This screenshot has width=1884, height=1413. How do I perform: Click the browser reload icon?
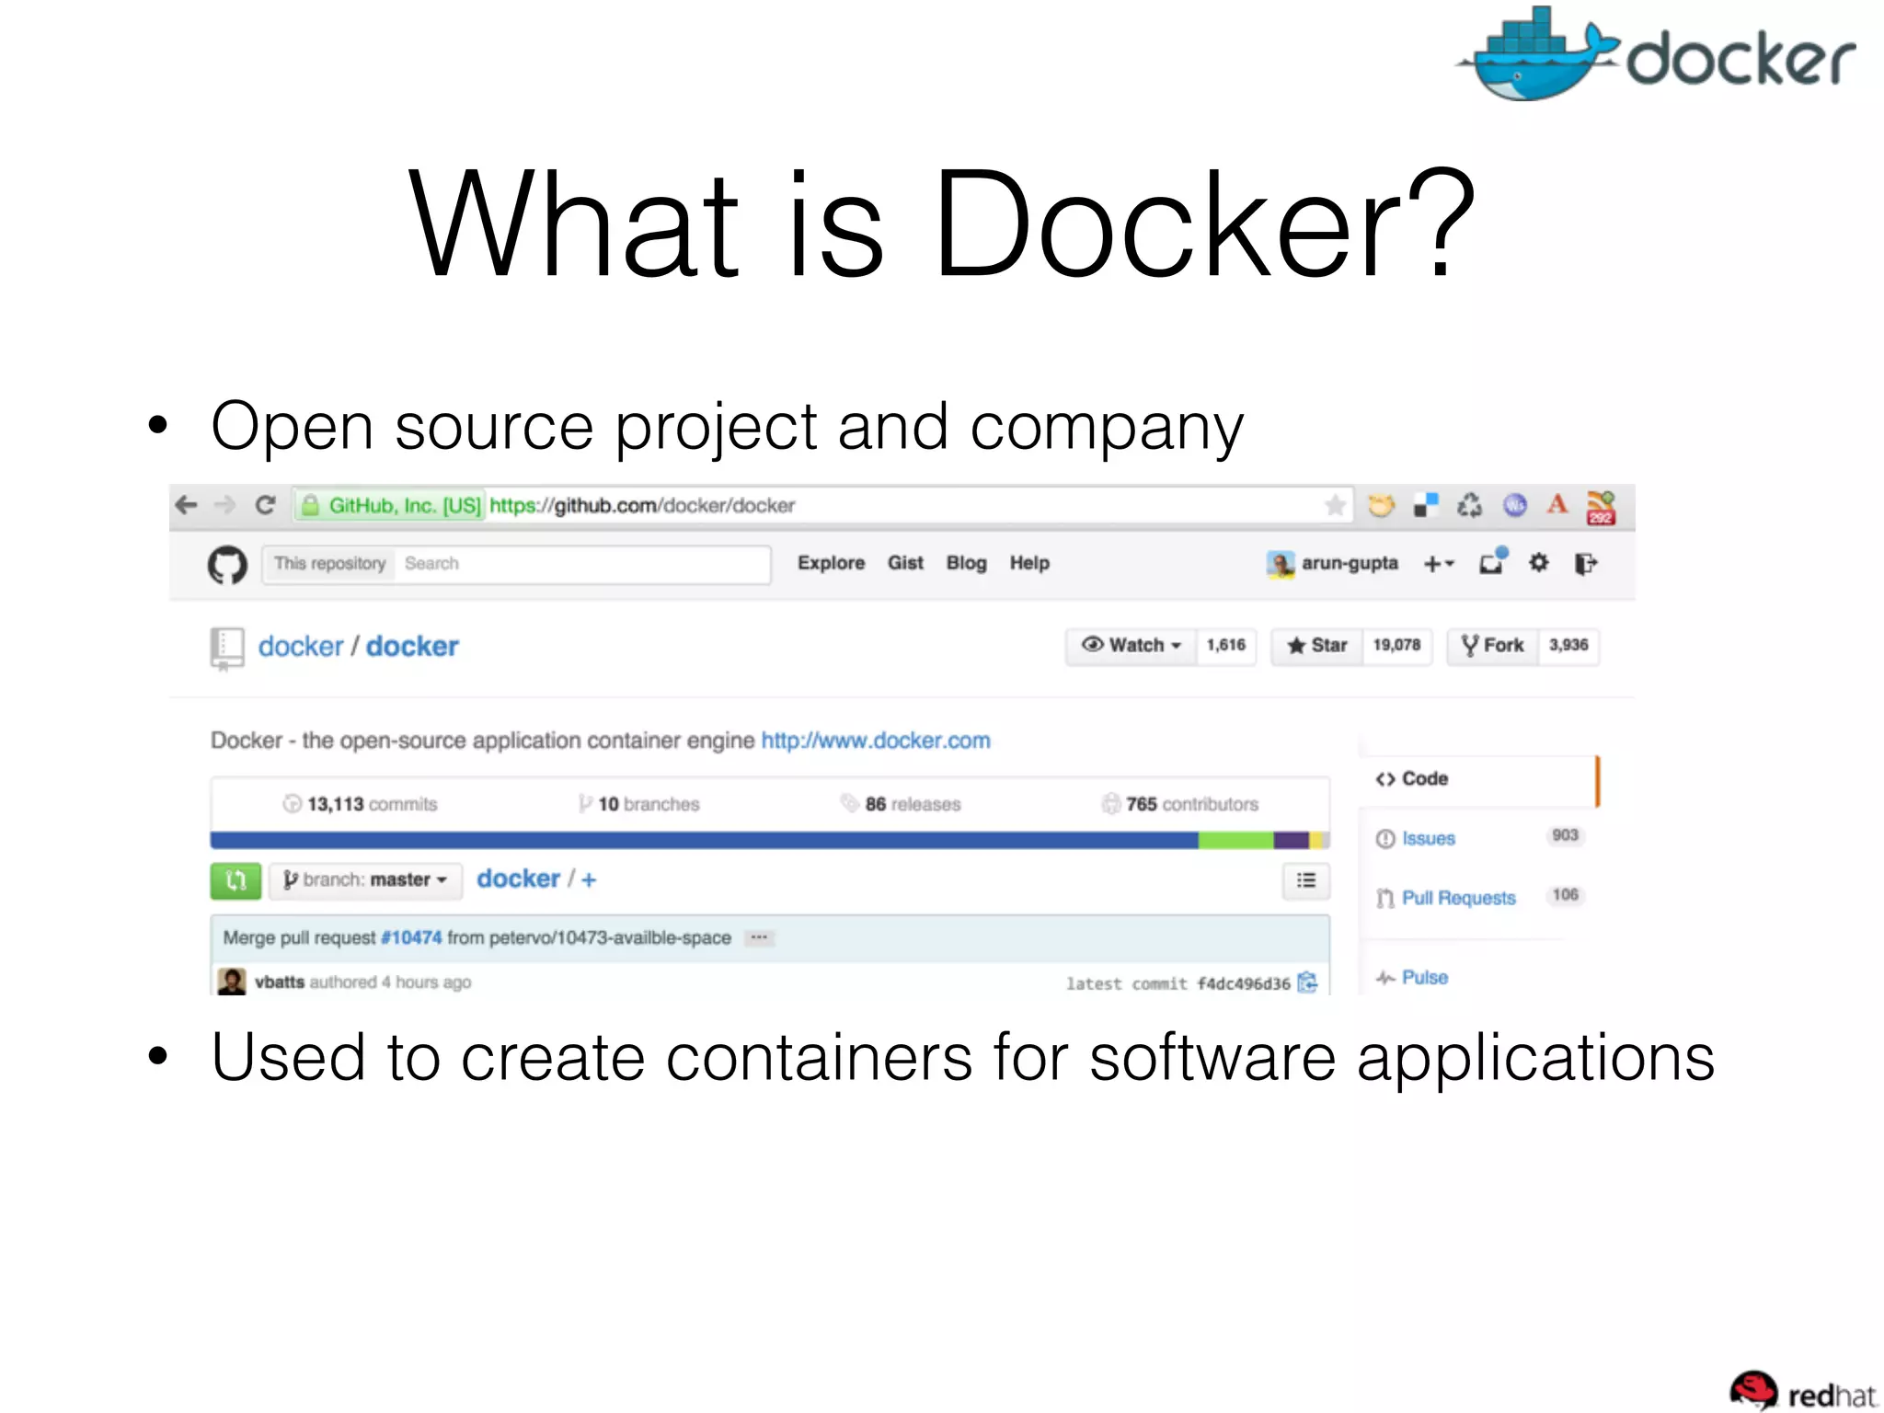pos(266,505)
